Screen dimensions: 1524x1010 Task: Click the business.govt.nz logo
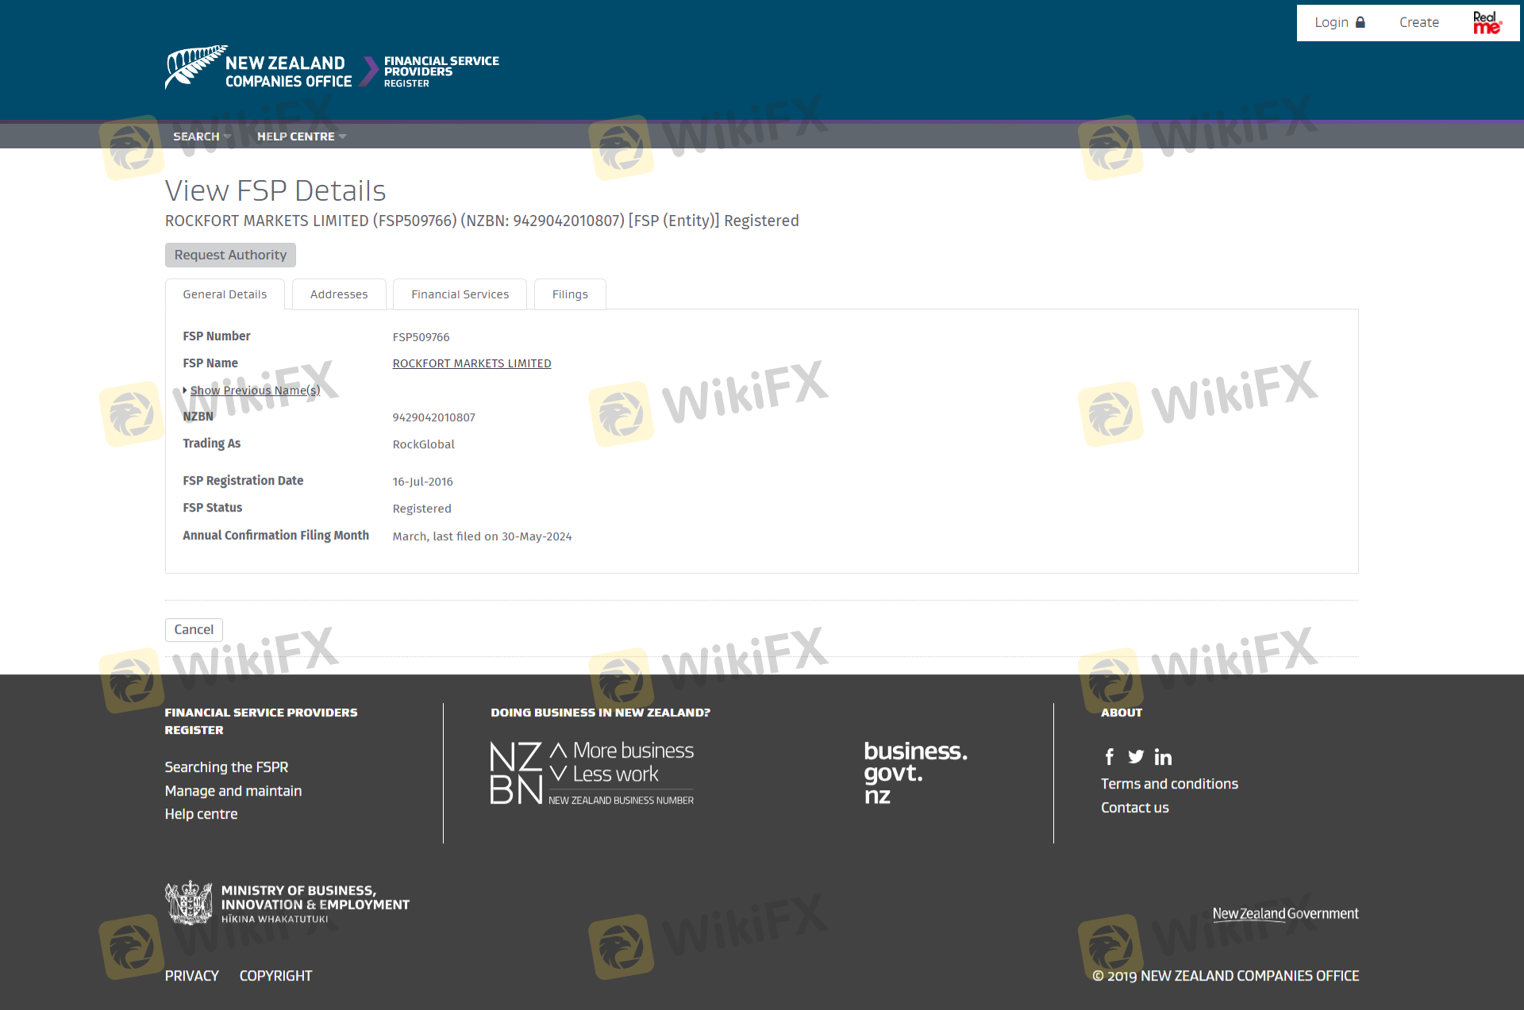coord(915,773)
